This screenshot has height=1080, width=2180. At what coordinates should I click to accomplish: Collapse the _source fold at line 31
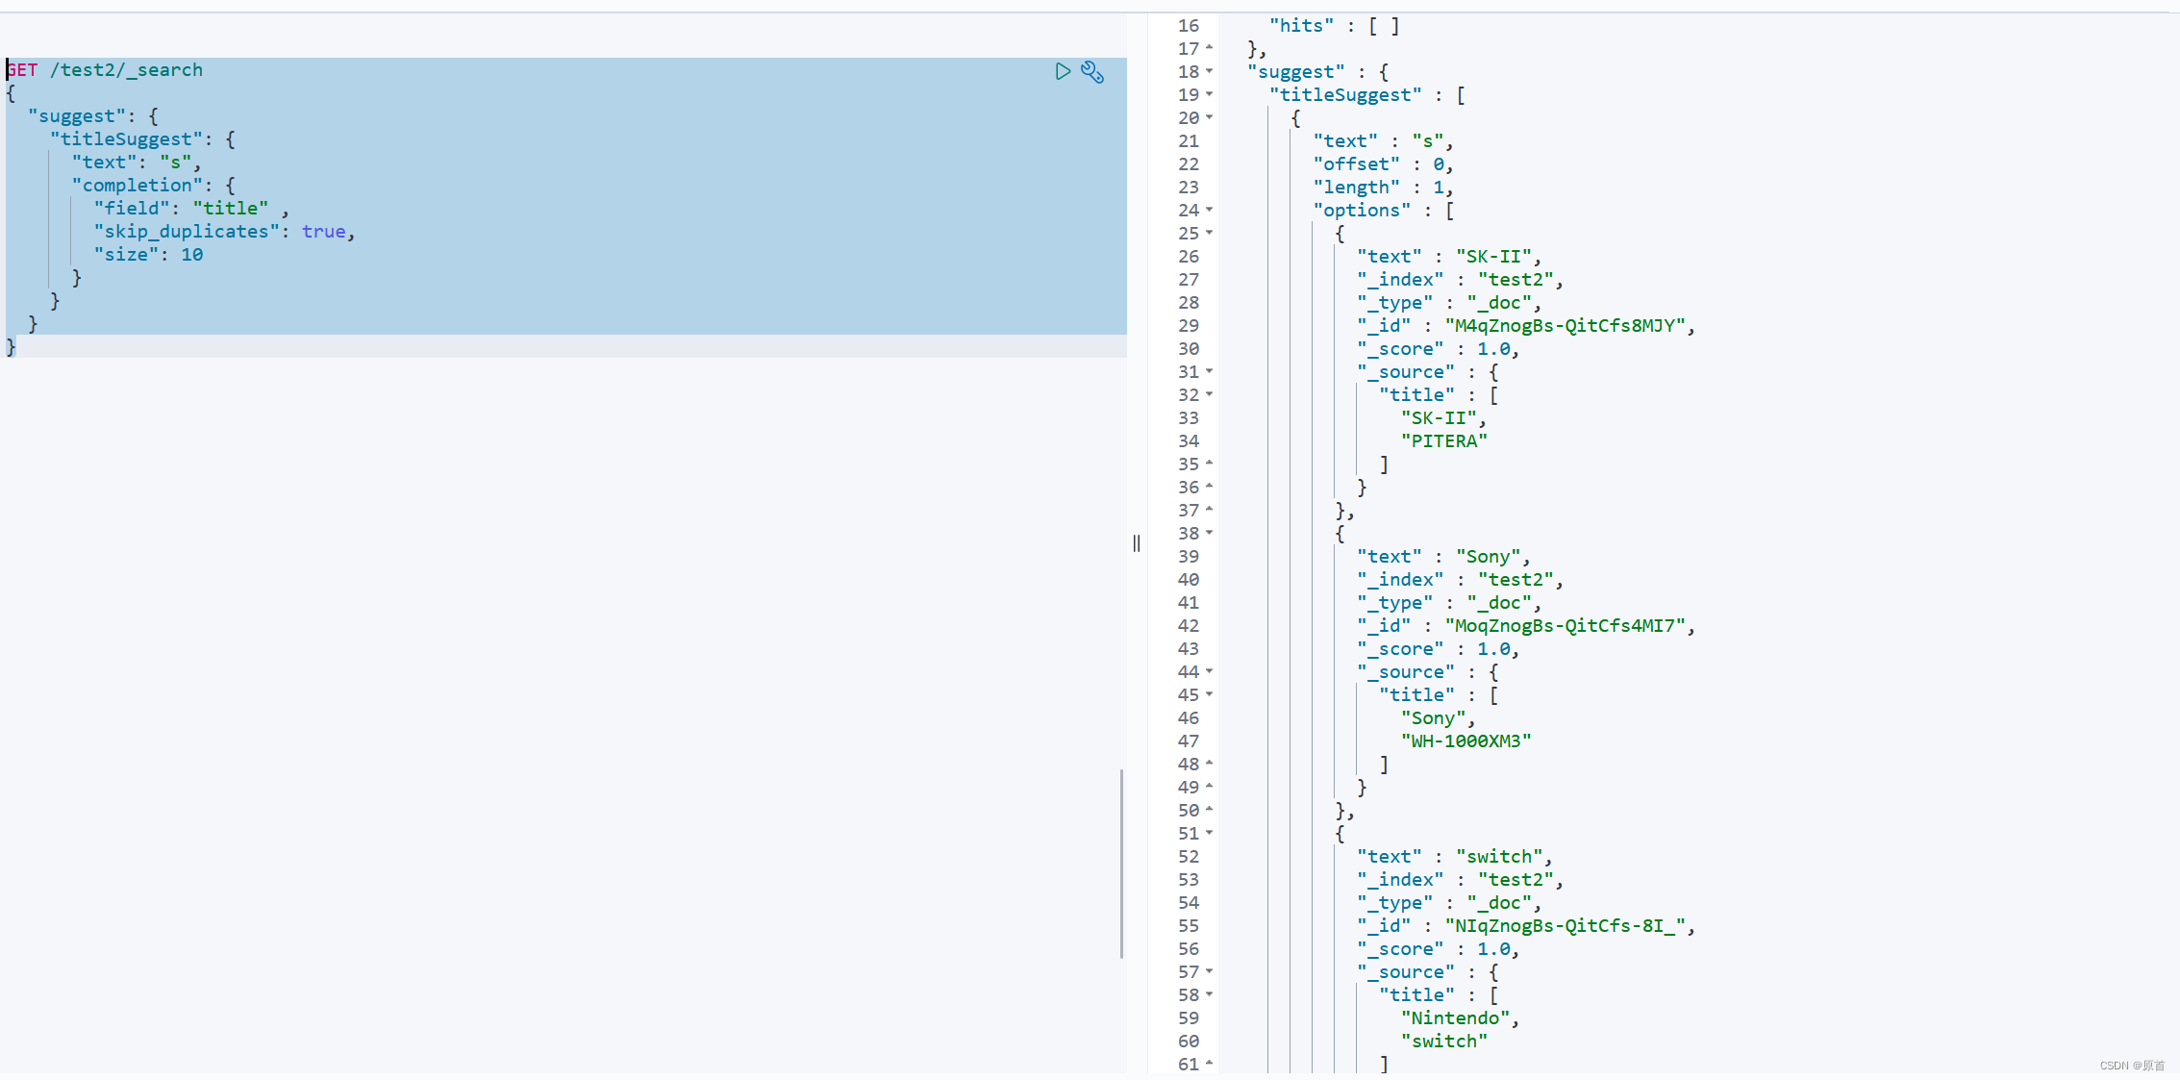click(x=1210, y=371)
